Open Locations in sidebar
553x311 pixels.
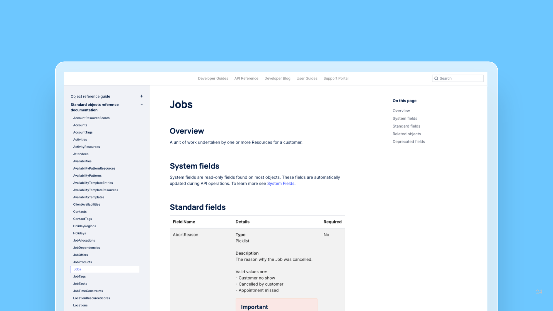[80, 305]
